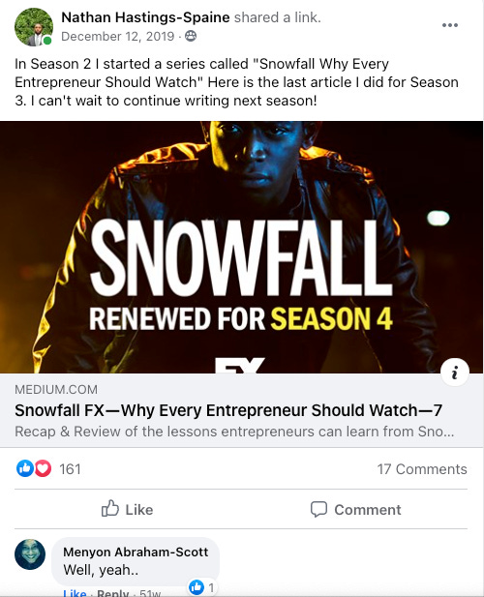
Task: Open Menyon Abraham-Scott's profile name
Action: pos(136,552)
